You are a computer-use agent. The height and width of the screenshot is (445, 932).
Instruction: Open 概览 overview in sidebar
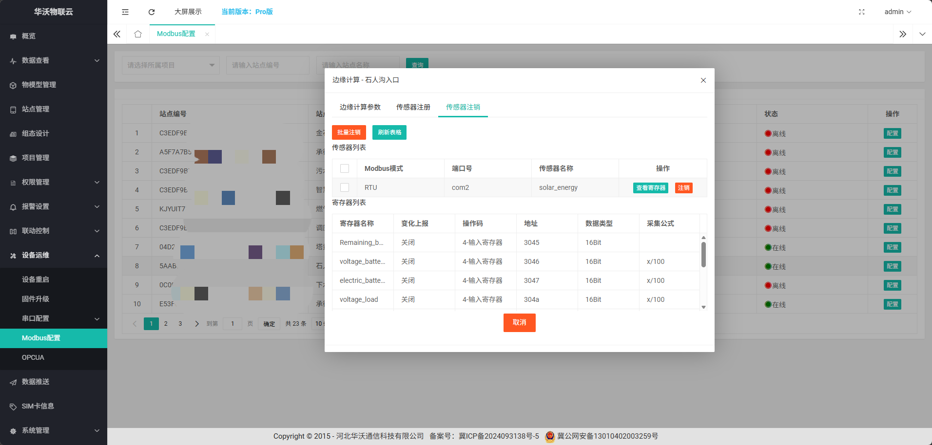(x=29, y=36)
